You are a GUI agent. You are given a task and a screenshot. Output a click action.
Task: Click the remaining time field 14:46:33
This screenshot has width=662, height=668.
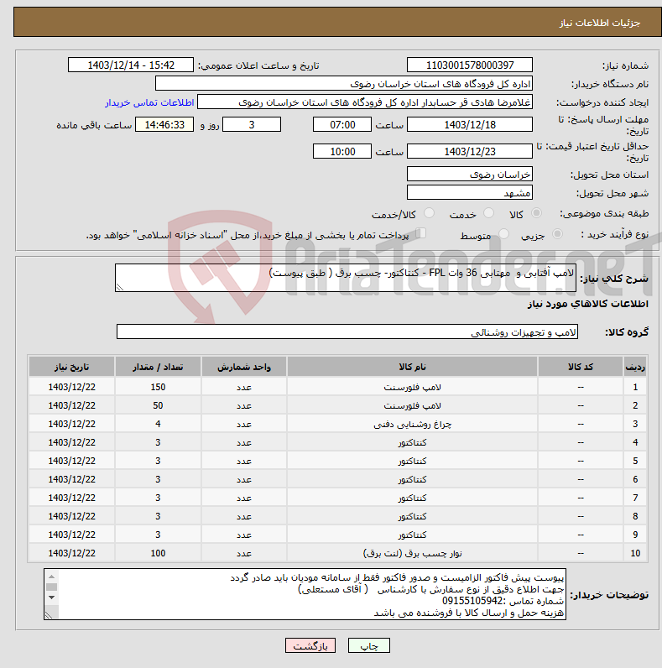click(x=164, y=125)
